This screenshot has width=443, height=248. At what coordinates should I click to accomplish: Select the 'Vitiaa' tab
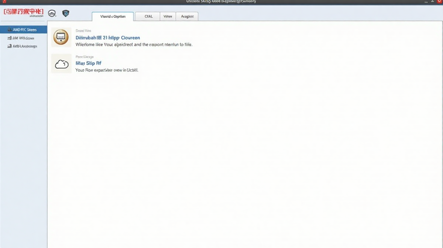tap(168, 16)
